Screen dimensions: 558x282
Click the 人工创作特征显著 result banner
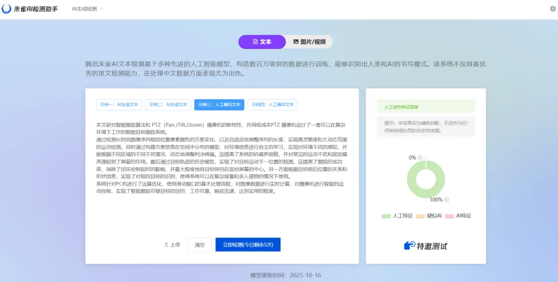tap(426, 107)
